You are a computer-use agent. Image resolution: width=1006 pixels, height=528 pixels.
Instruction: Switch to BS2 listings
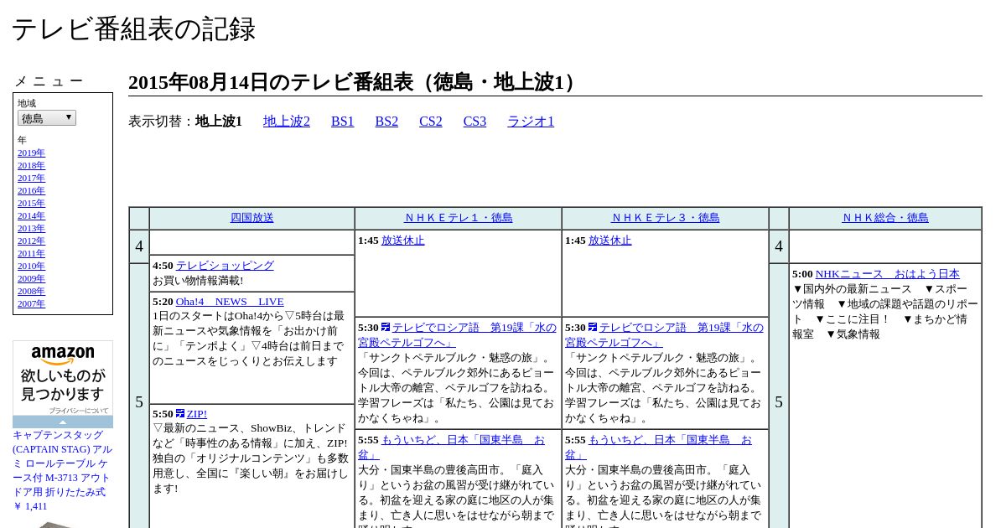tap(386, 122)
